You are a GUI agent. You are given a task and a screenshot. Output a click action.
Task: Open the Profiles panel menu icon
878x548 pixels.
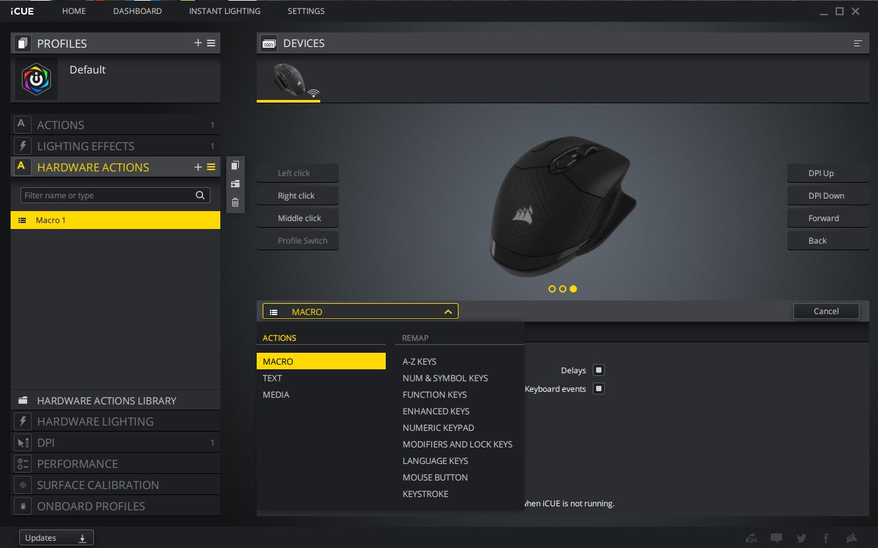(x=211, y=43)
